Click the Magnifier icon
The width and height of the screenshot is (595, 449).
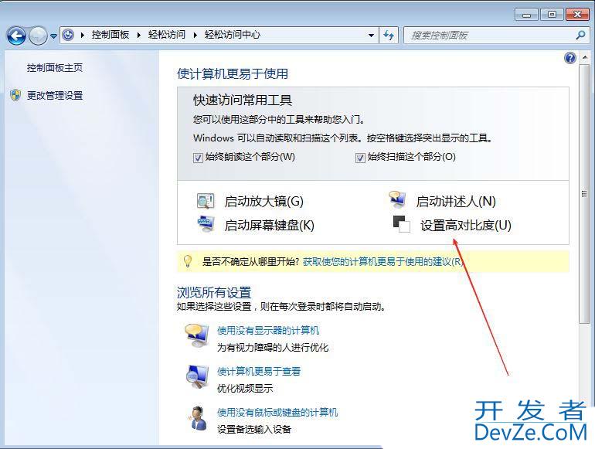point(206,201)
